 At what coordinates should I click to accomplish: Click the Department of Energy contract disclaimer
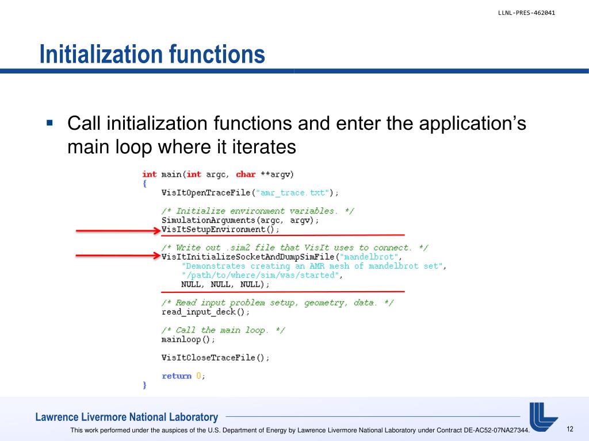tap(300, 430)
